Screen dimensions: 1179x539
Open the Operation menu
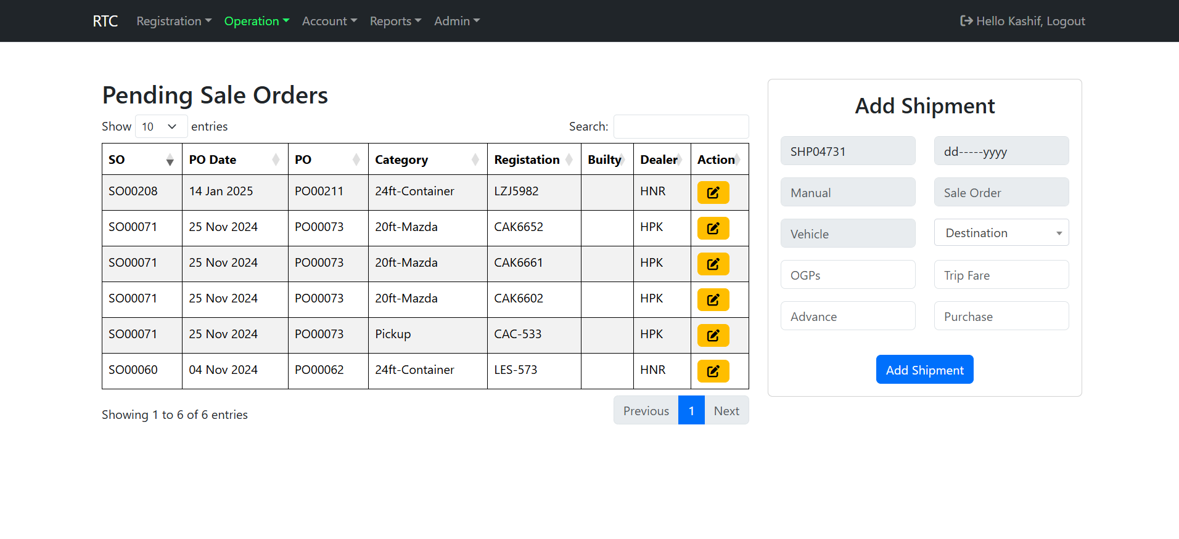coord(256,21)
